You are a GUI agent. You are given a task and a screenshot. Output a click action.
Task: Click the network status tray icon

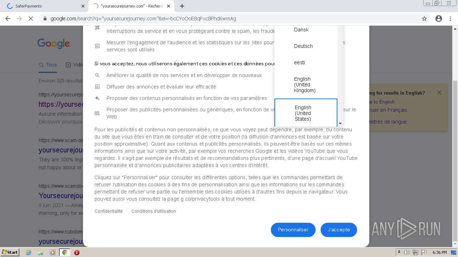coord(415,252)
